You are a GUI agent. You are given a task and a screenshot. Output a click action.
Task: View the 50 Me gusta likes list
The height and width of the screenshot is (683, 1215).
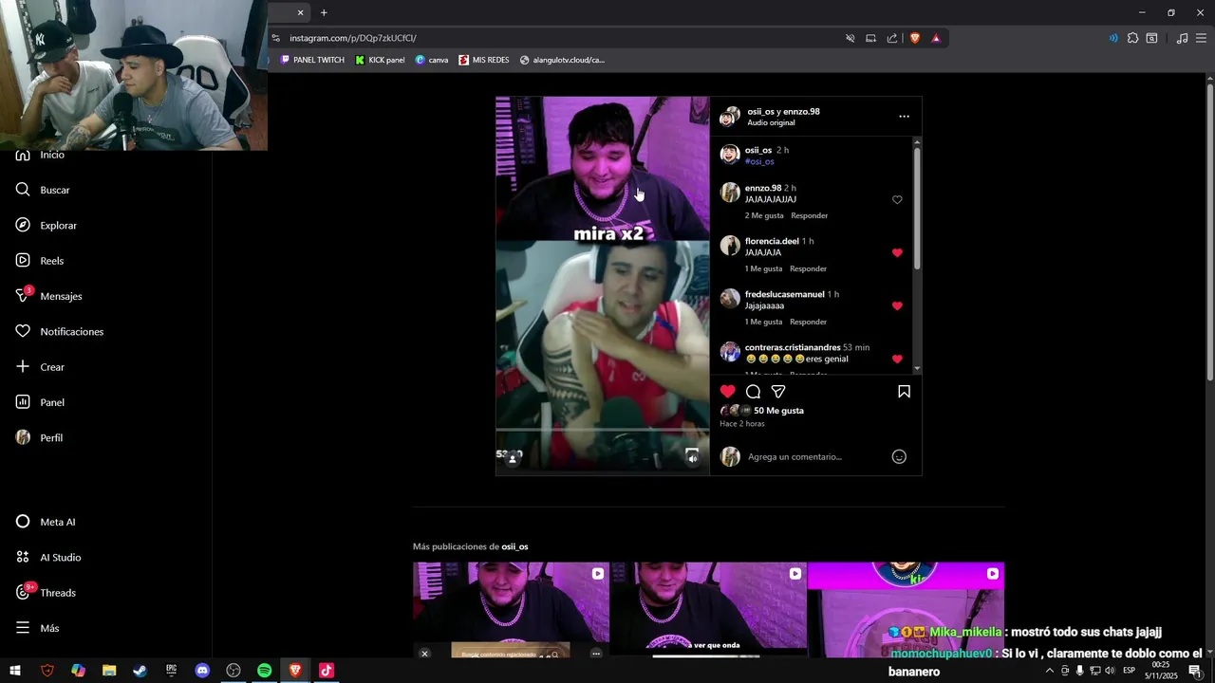click(778, 411)
